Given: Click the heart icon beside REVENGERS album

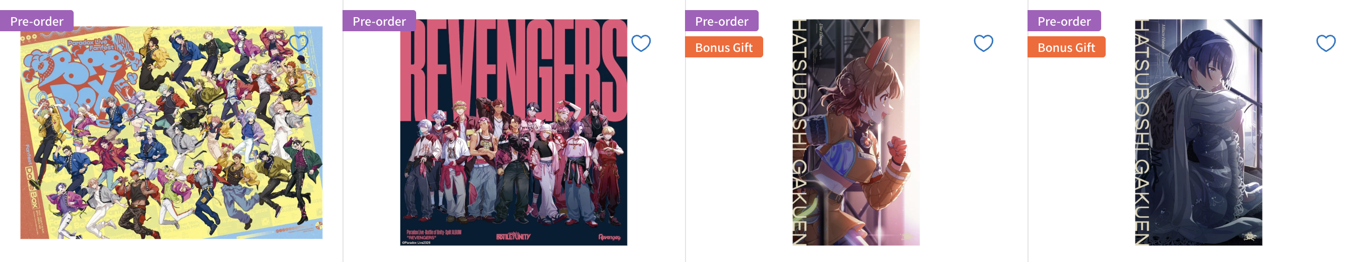Looking at the screenshot, I should pyautogui.click(x=641, y=43).
